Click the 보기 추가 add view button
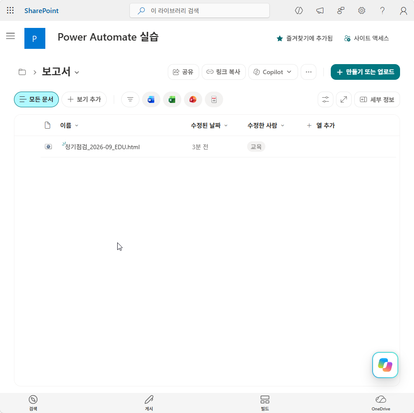This screenshot has width=414, height=413. coord(84,99)
